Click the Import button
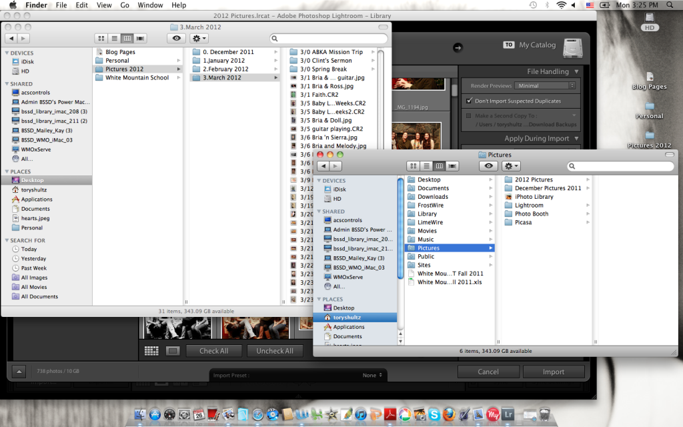 click(x=553, y=372)
